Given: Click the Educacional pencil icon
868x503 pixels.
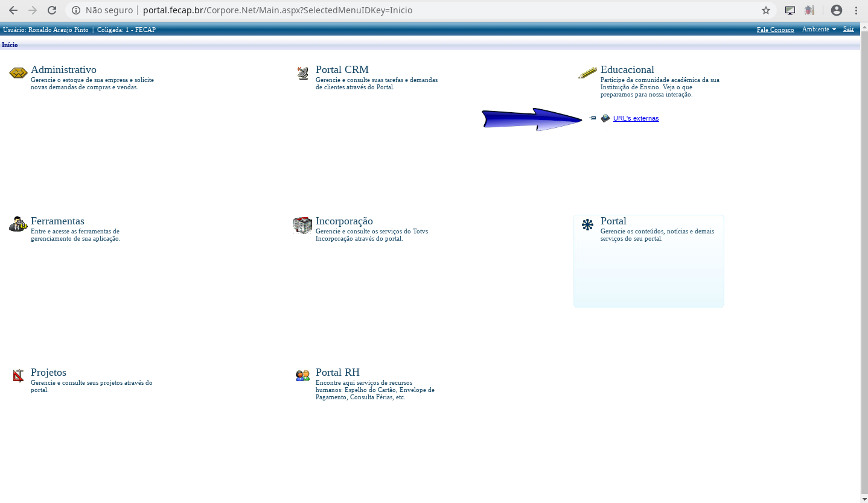Looking at the screenshot, I should pos(587,73).
